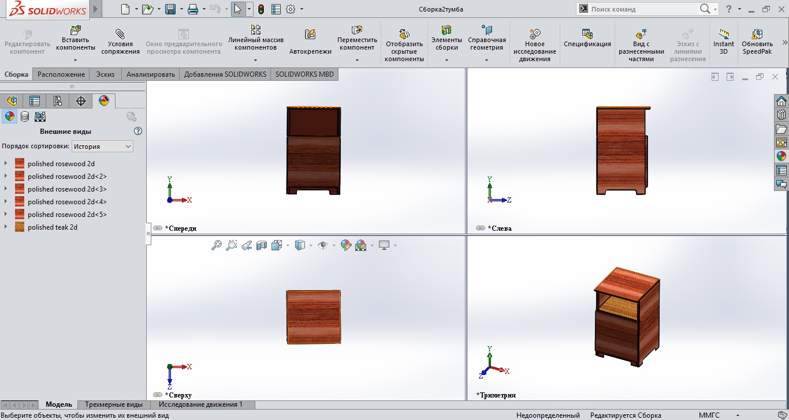Click Edit Appearance icon in view toolbar
This screenshot has height=420, width=789.
click(346, 245)
